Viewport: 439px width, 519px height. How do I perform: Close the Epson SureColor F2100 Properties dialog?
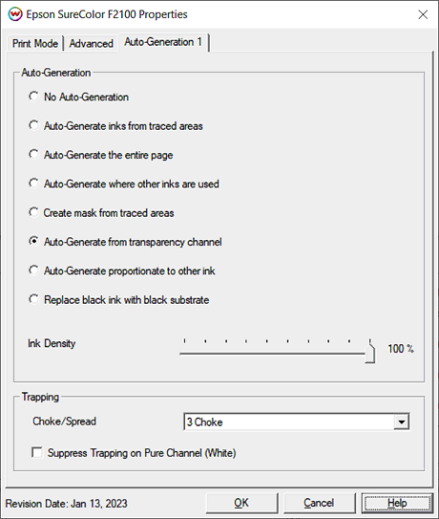(x=423, y=14)
